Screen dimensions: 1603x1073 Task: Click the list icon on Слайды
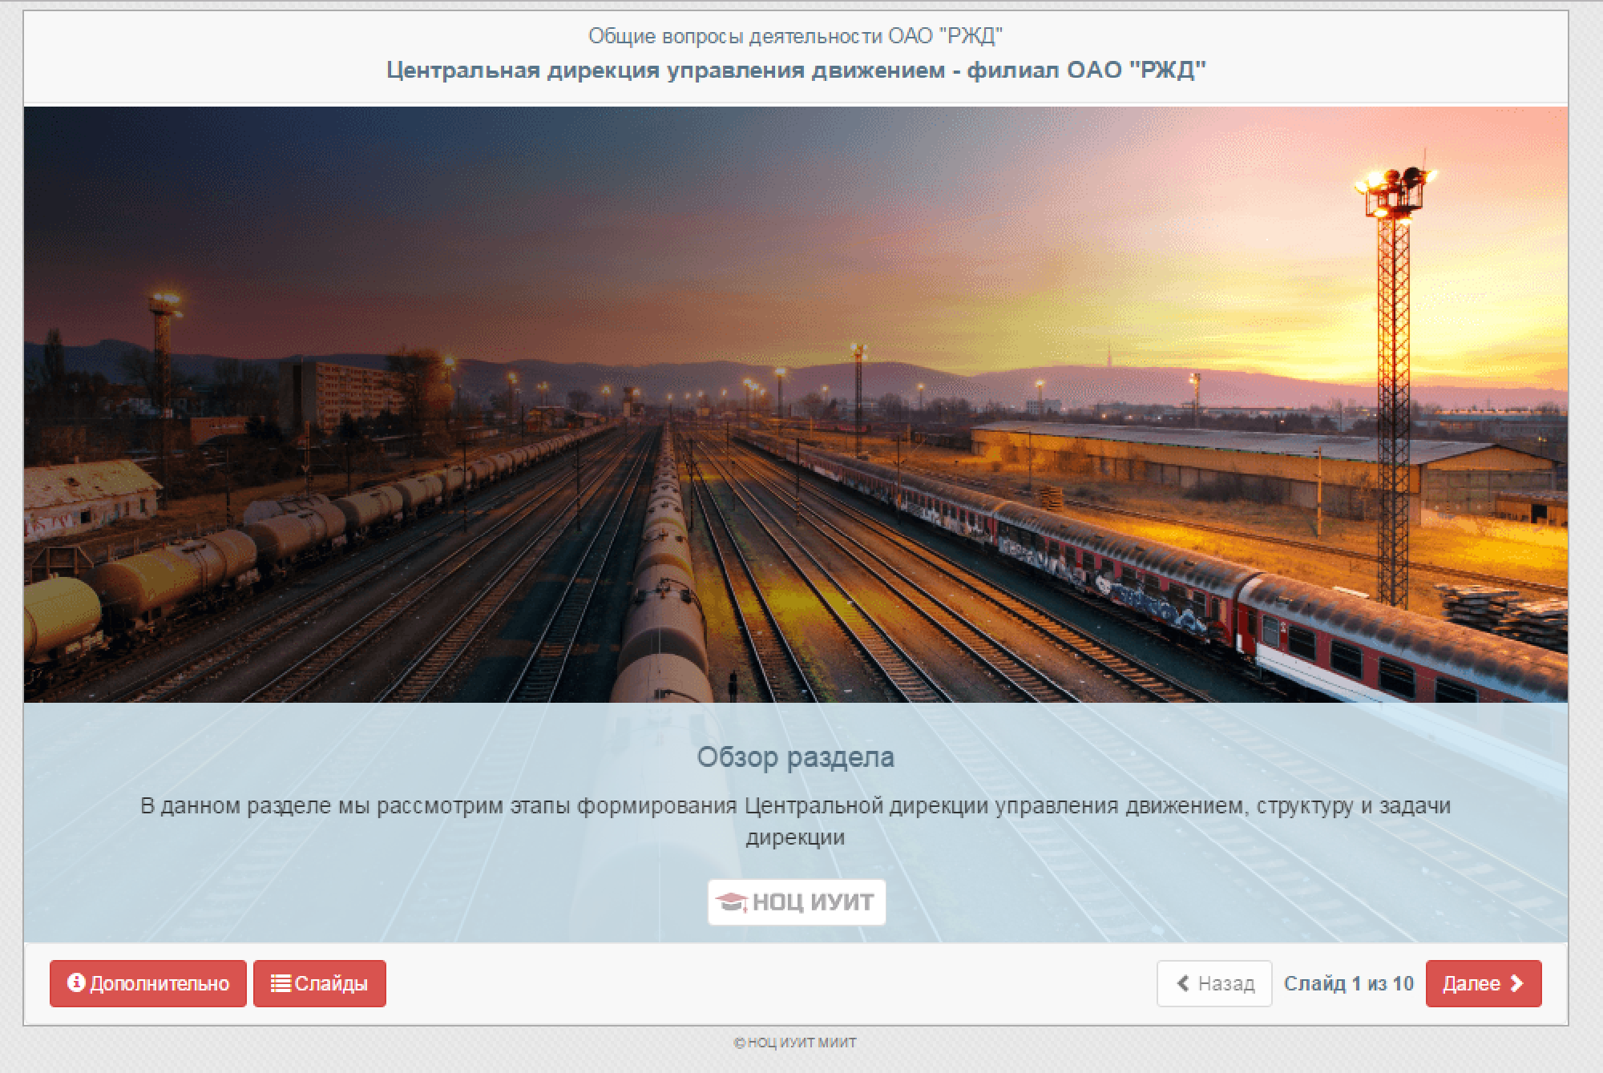(281, 983)
